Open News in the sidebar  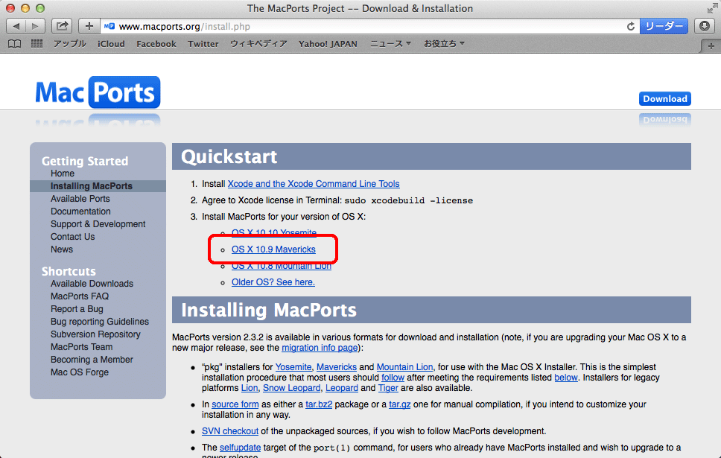point(62,249)
